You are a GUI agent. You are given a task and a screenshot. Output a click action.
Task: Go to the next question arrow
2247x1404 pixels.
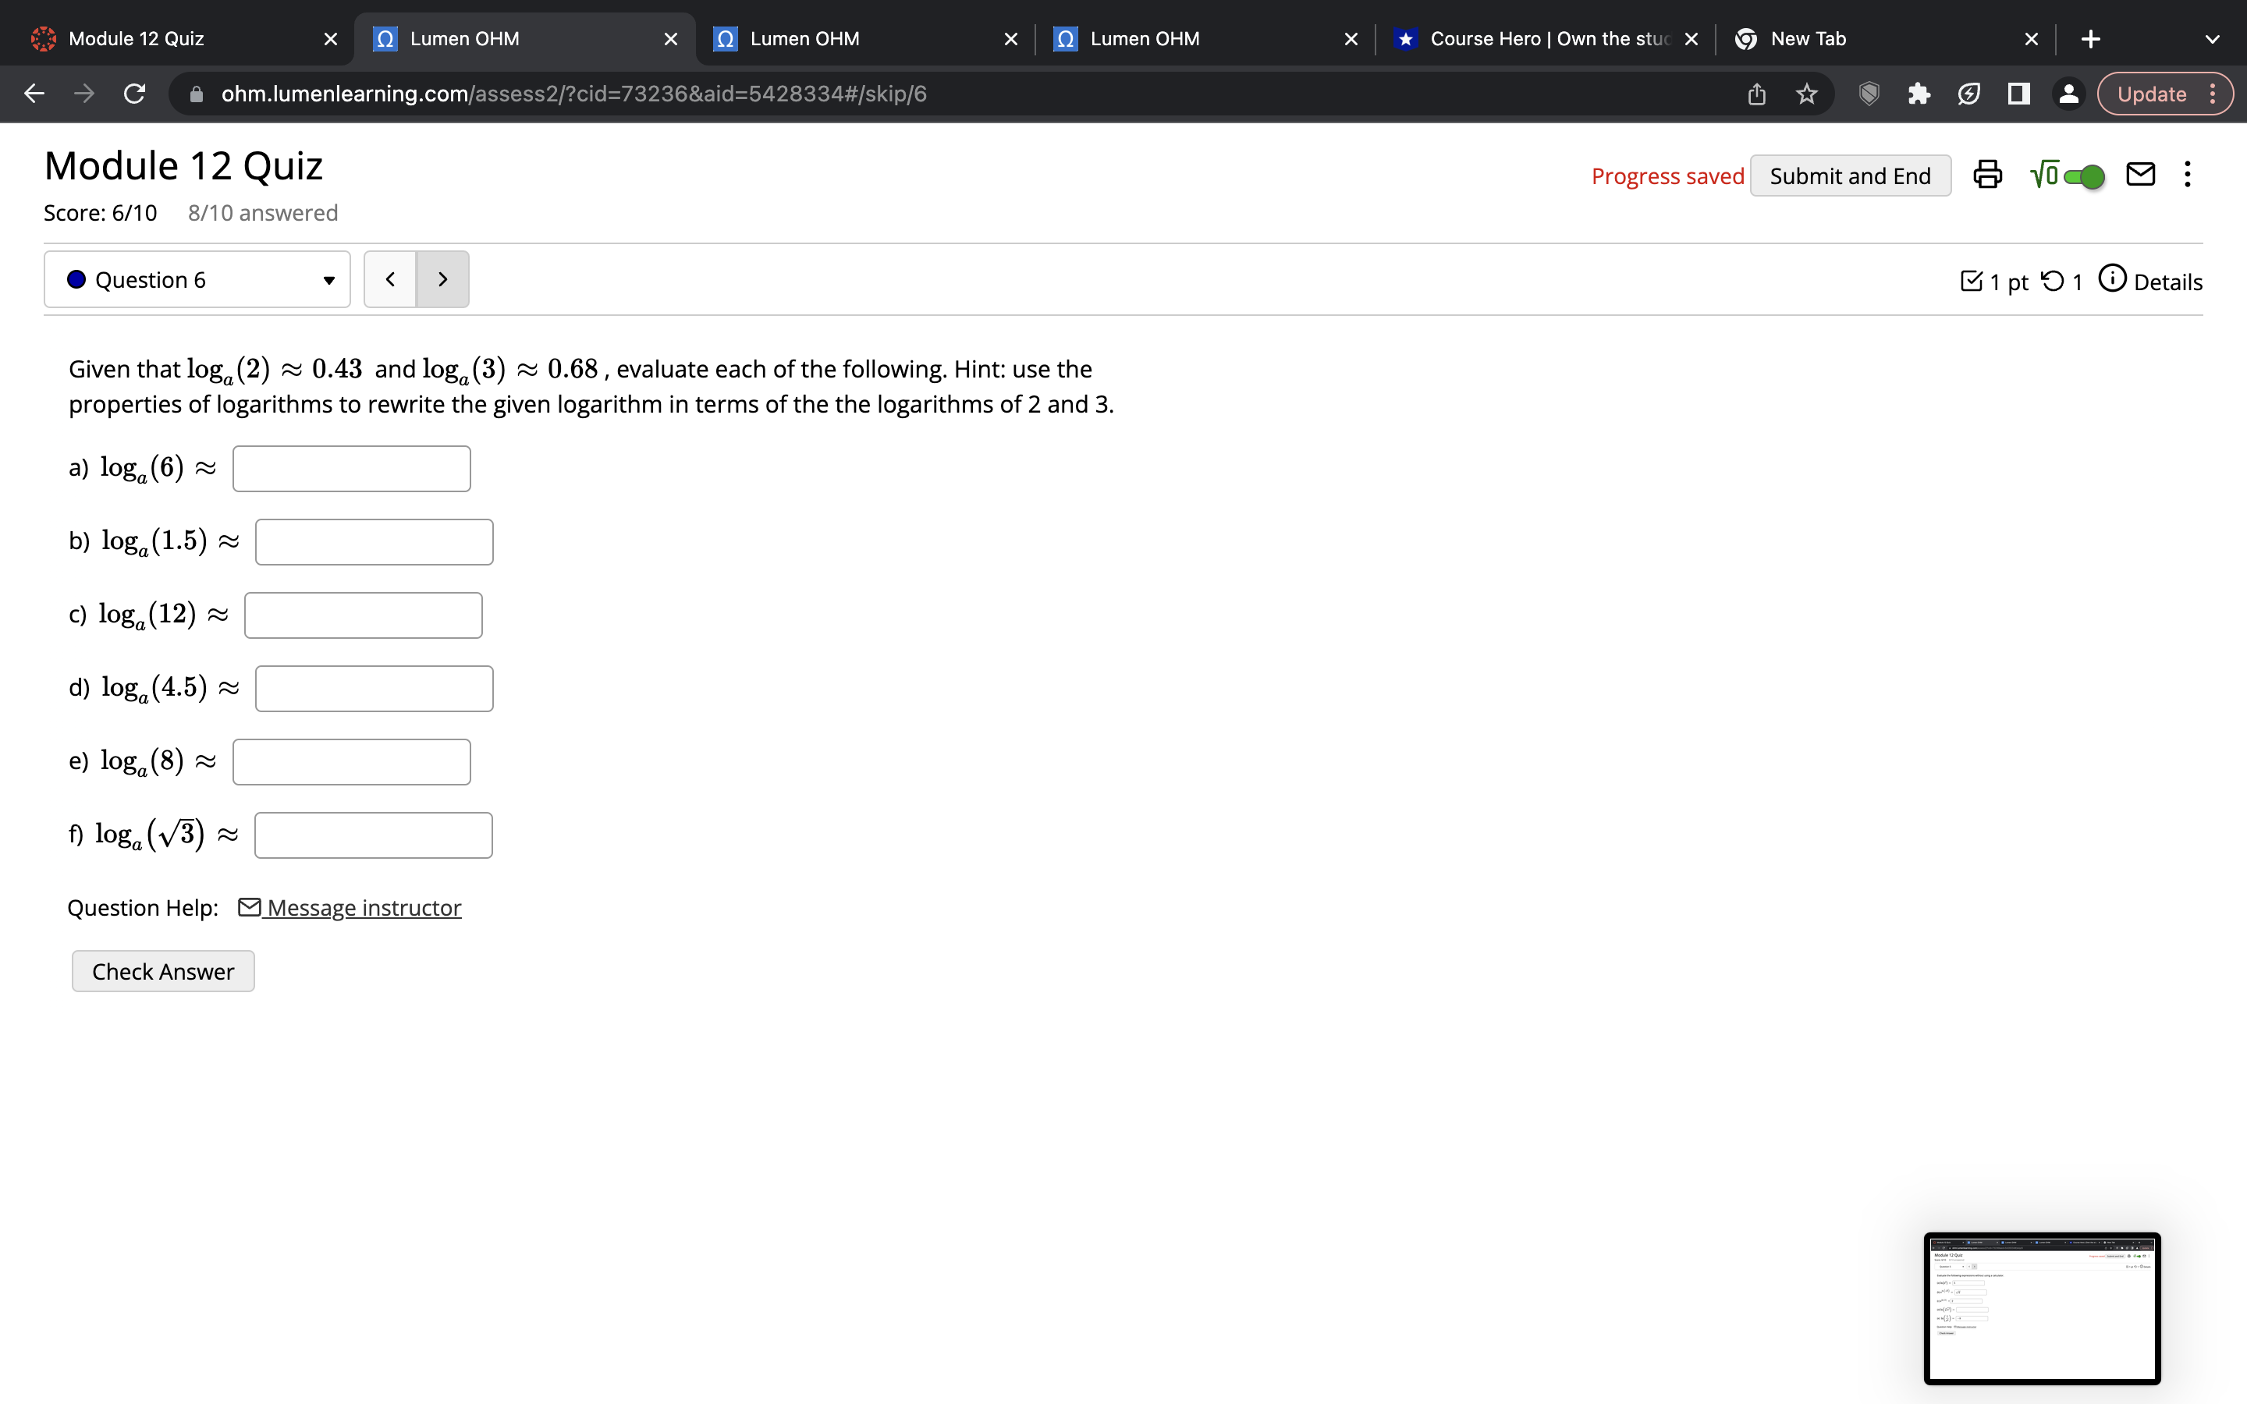point(442,279)
